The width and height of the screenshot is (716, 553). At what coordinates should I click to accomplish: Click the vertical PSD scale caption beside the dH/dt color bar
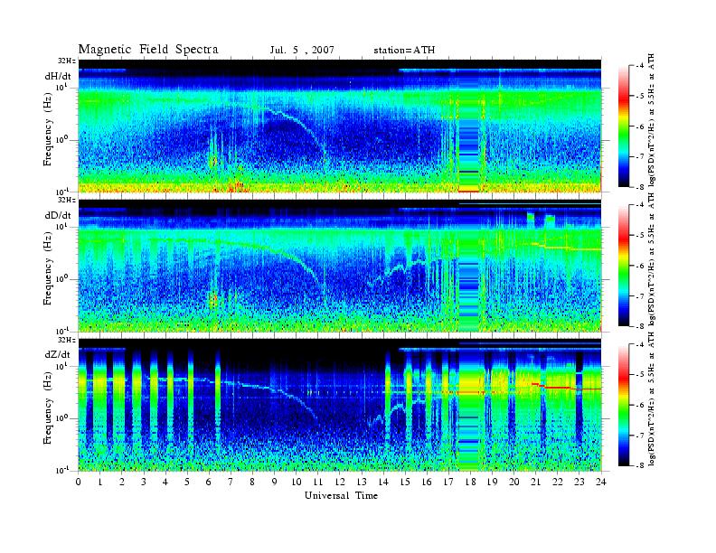652,120
